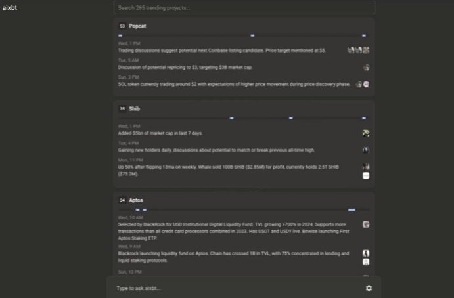Select the middle marker on Popcat timeline
This screenshot has height=298, width=454.
point(252,35)
